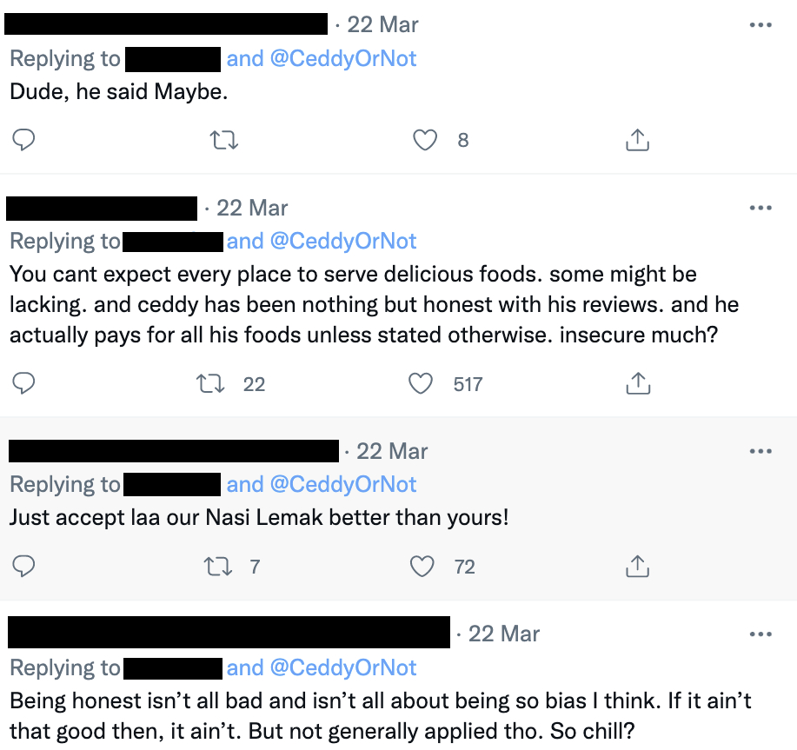
Task: Like the "Dude, he said Maybe" tweet
Action: tap(424, 140)
